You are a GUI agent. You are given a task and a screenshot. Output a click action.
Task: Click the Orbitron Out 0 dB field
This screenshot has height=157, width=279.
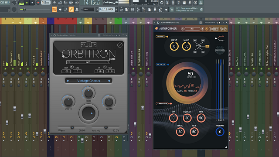[110, 72]
